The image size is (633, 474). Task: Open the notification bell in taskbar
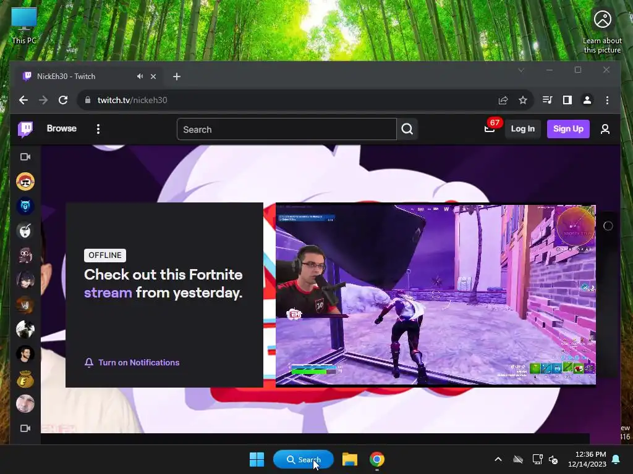[x=616, y=459]
